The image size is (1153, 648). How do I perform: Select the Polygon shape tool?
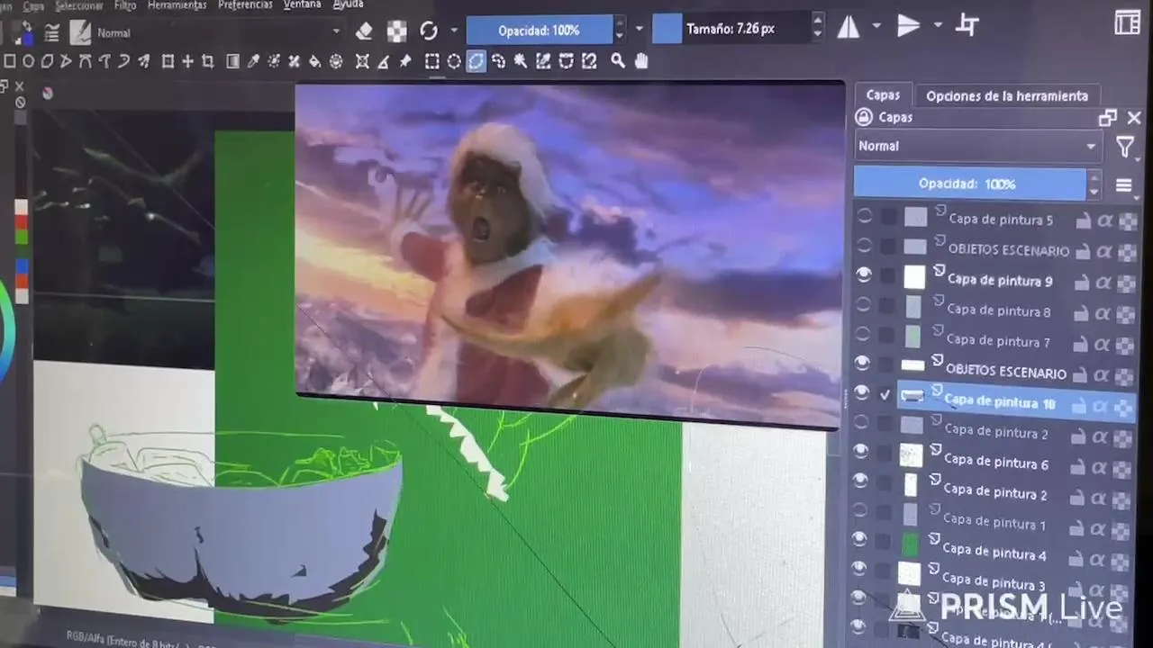(x=46, y=61)
